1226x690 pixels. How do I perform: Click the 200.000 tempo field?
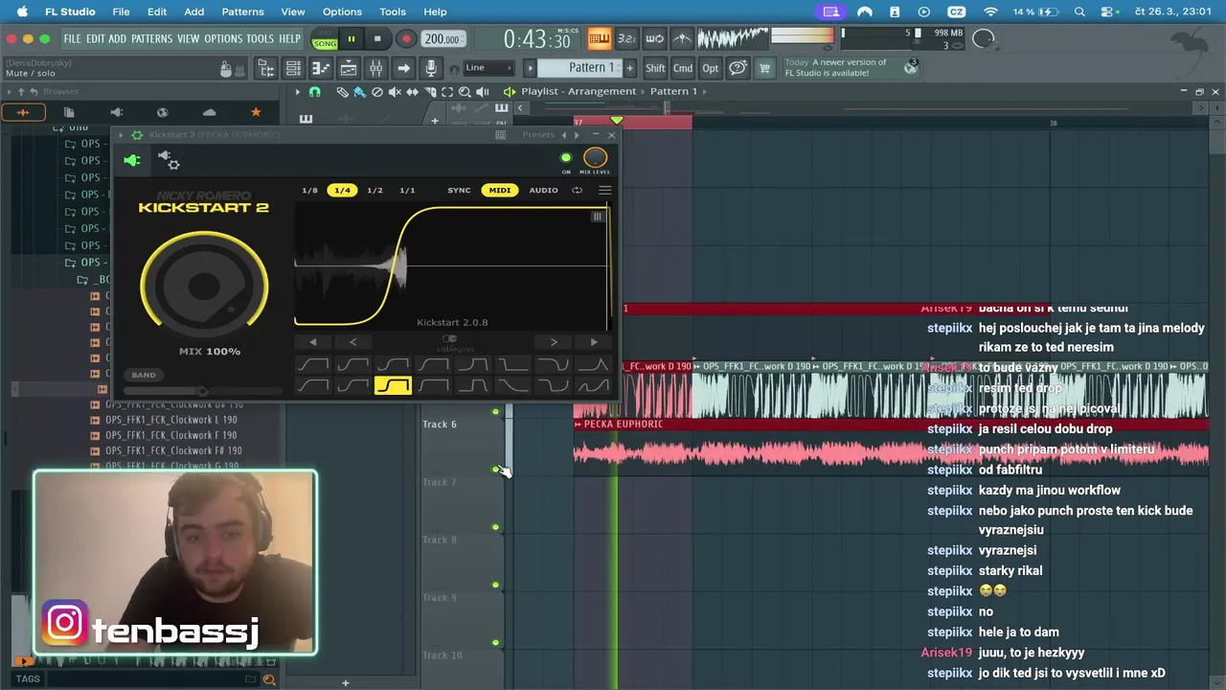pyautogui.click(x=443, y=38)
